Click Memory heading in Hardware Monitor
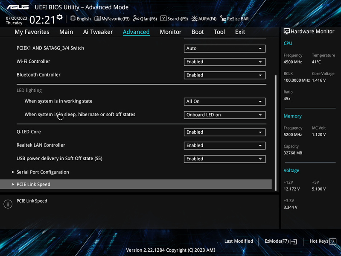The image size is (341, 256). click(293, 116)
